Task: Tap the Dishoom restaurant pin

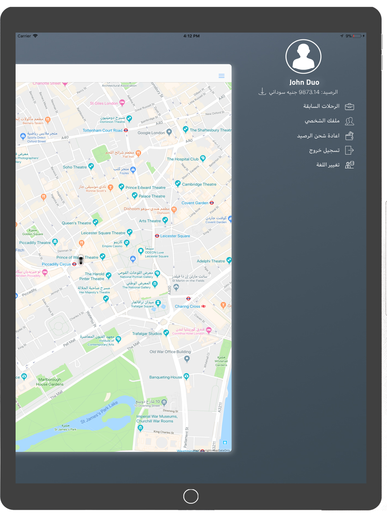Action: (174, 210)
